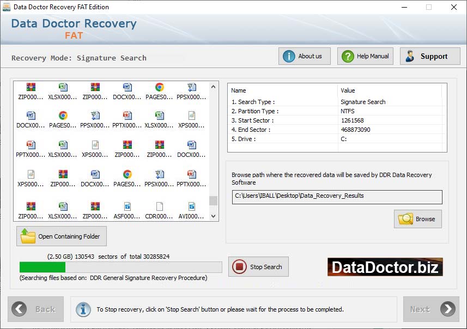The height and width of the screenshot is (329, 467).
Task: Click the folder icon on Open Containing Folder
Action: point(27,236)
